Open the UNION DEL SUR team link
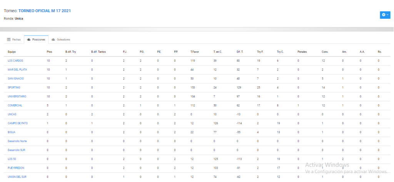This screenshot has width=394, height=182. [x=17, y=177]
